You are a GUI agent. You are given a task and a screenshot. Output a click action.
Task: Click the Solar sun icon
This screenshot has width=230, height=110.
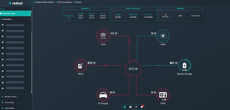pos(163,36)
